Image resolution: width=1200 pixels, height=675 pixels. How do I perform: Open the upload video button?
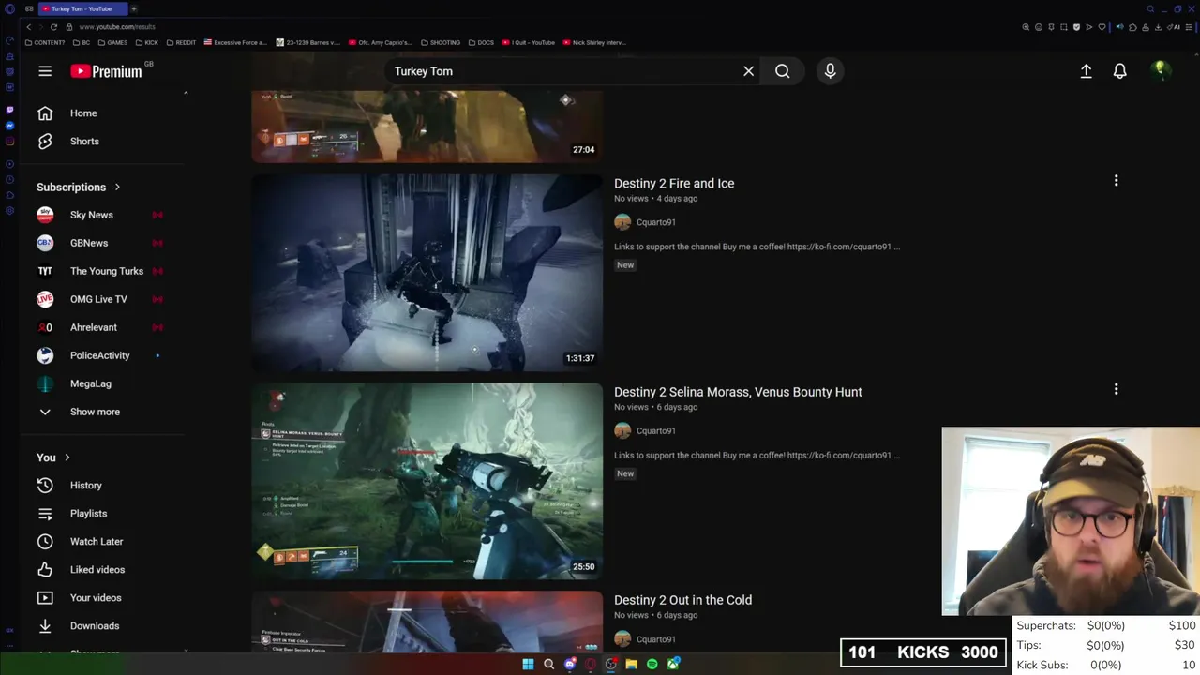point(1086,71)
